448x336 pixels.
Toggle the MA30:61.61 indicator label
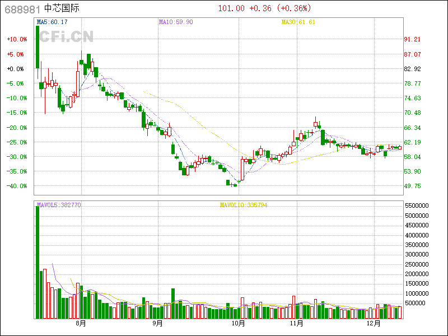298,22
